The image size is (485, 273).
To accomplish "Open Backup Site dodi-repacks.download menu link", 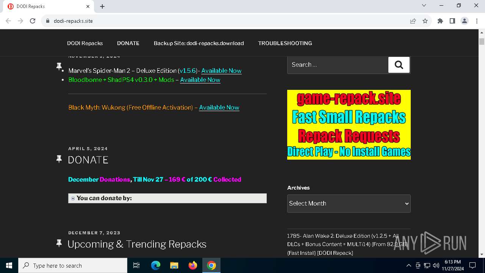I will [199, 43].
